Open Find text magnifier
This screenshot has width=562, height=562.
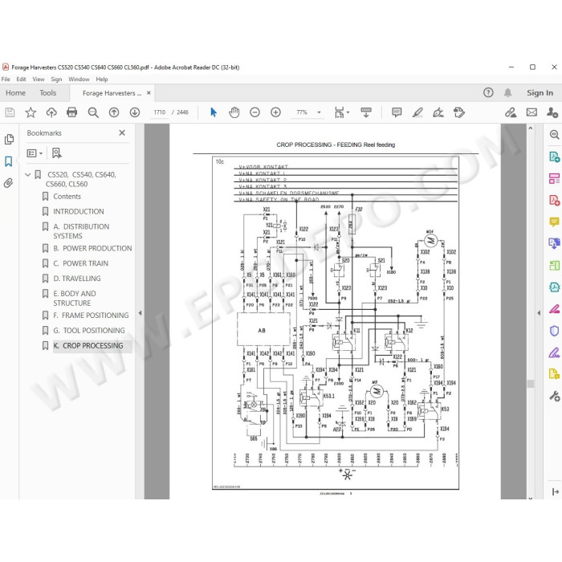pyautogui.click(x=93, y=112)
